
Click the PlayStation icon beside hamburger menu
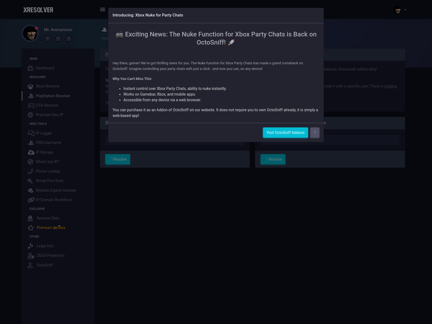pyautogui.click(x=104, y=30)
